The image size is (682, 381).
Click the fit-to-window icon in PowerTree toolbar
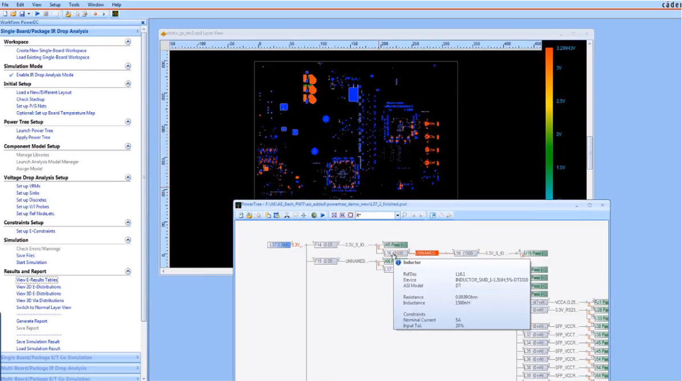coord(334,215)
